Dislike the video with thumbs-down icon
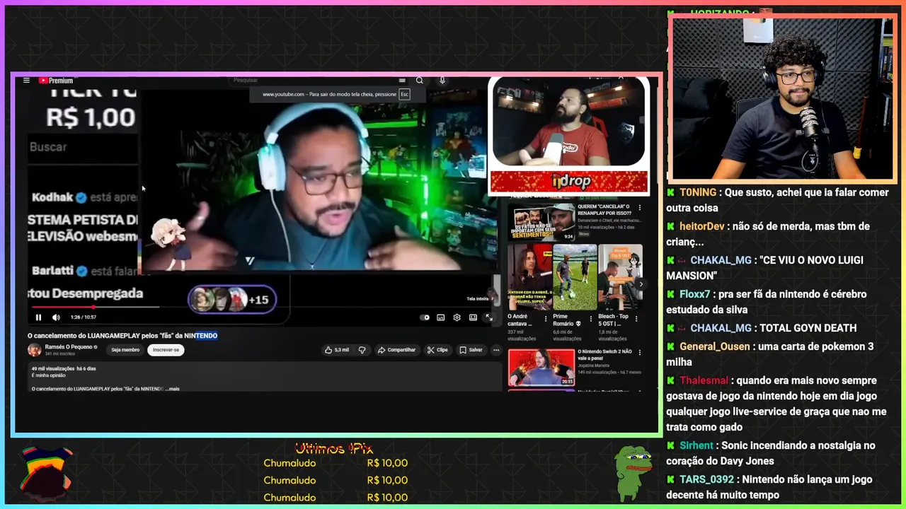The width and height of the screenshot is (906, 509). (x=362, y=350)
